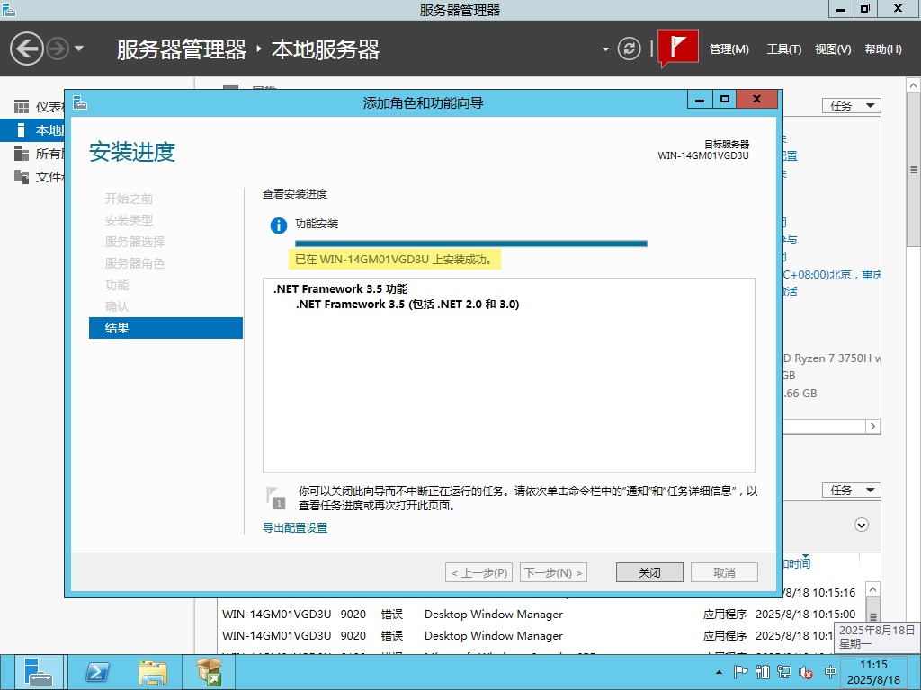Click the events list scrollbar up arrow
Image resolution: width=921 pixels, height=690 pixels.
pyautogui.click(x=873, y=589)
